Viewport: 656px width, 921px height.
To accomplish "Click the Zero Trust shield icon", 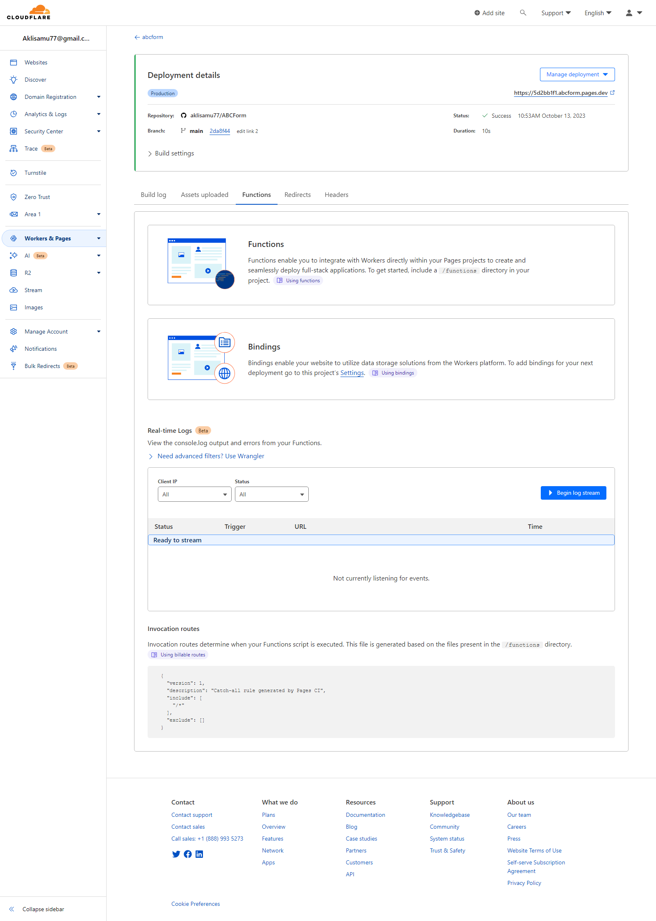I will point(14,197).
